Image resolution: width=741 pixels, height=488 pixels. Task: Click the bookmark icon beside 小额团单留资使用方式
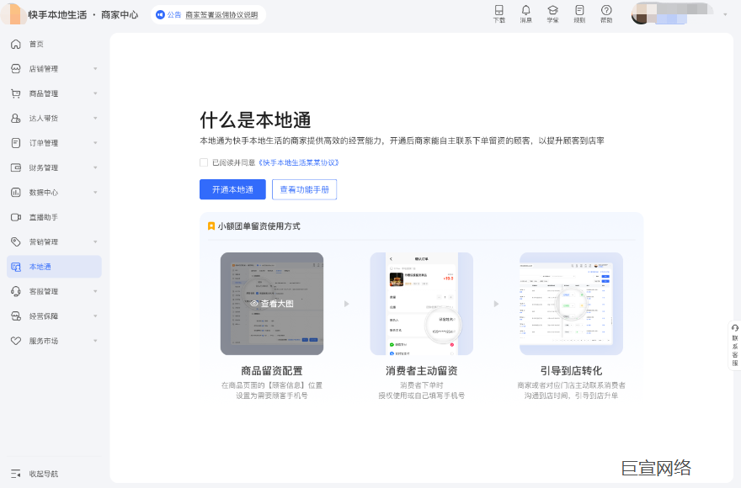click(211, 226)
